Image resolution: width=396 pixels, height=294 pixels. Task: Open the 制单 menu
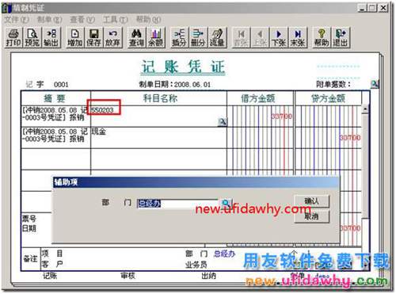[x=49, y=20]
